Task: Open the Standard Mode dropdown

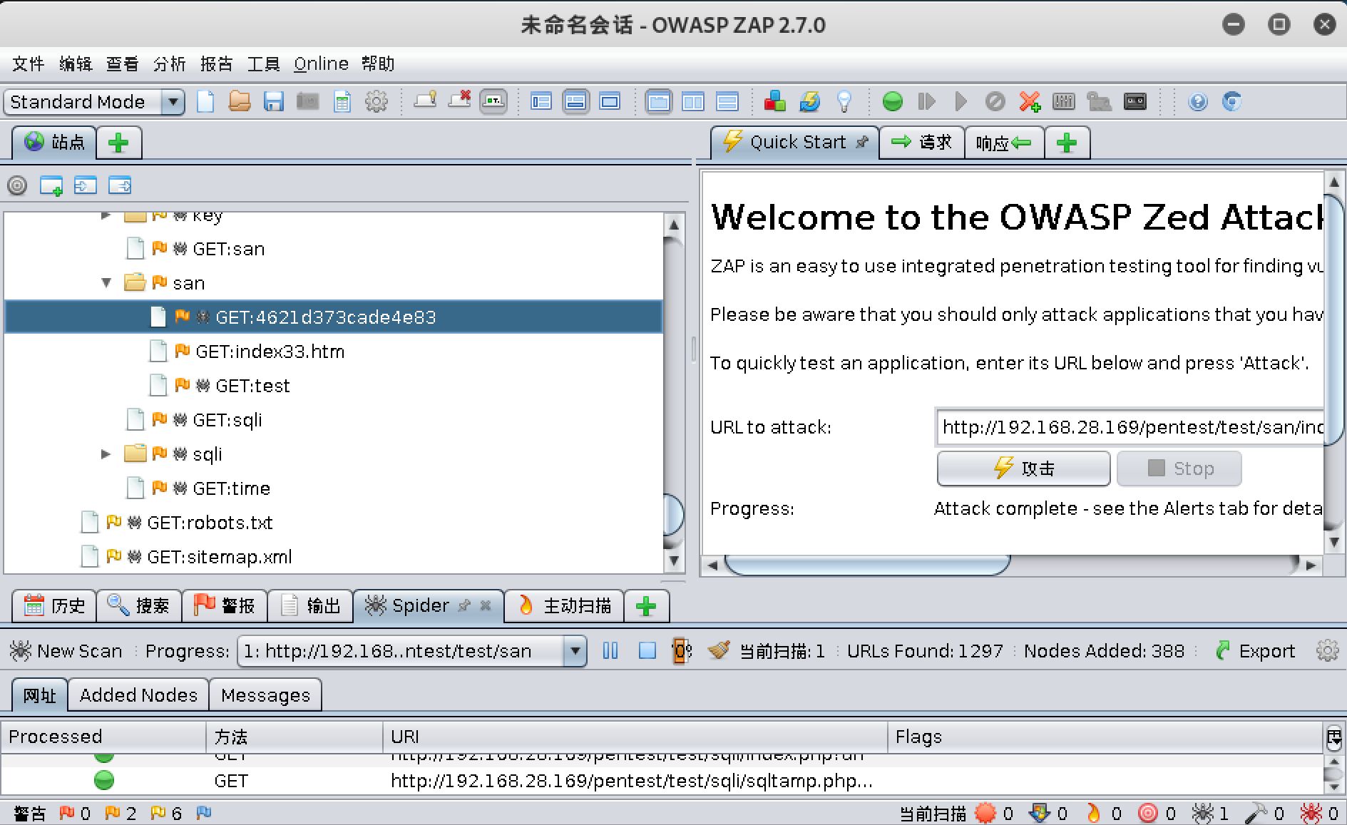Action: point(94,102)
